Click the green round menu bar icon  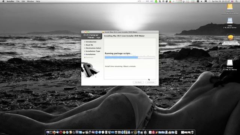click(156, 1)
